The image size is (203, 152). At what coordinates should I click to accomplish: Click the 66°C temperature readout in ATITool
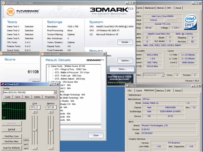coord(26,144)
